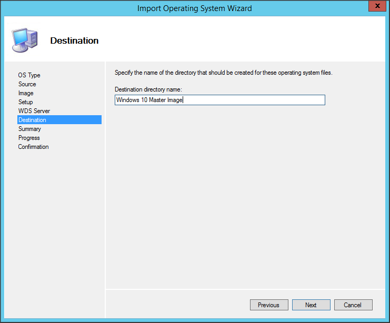Jump to the Setup wizard step
Image resolution: width=390 pixels, height=323 pixels.
26,102
